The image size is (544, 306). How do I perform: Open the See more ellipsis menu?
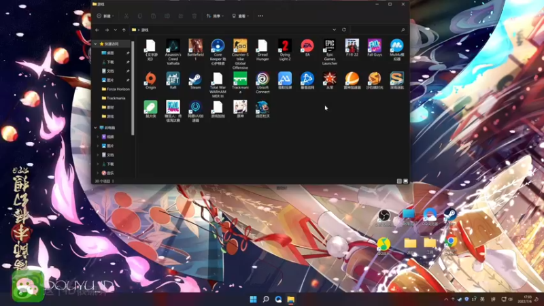click(x=260, y=16)
